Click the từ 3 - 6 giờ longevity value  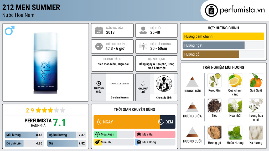click(x=115, y=48)
